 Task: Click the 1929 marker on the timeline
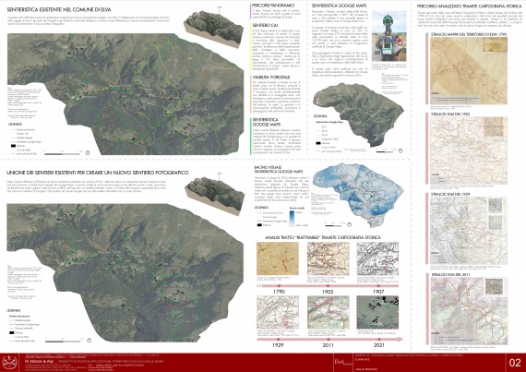278,340
